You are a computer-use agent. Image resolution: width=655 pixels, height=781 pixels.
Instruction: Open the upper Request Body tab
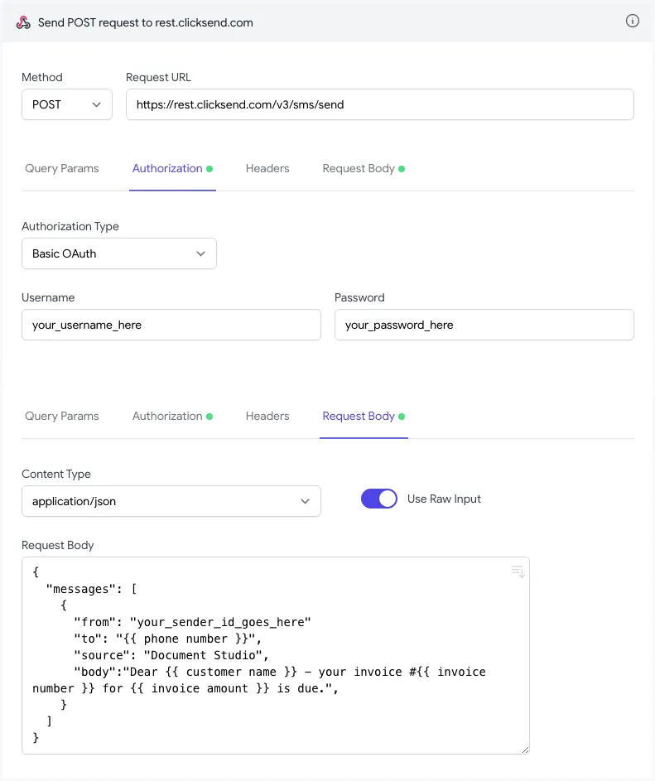(359, 168)
